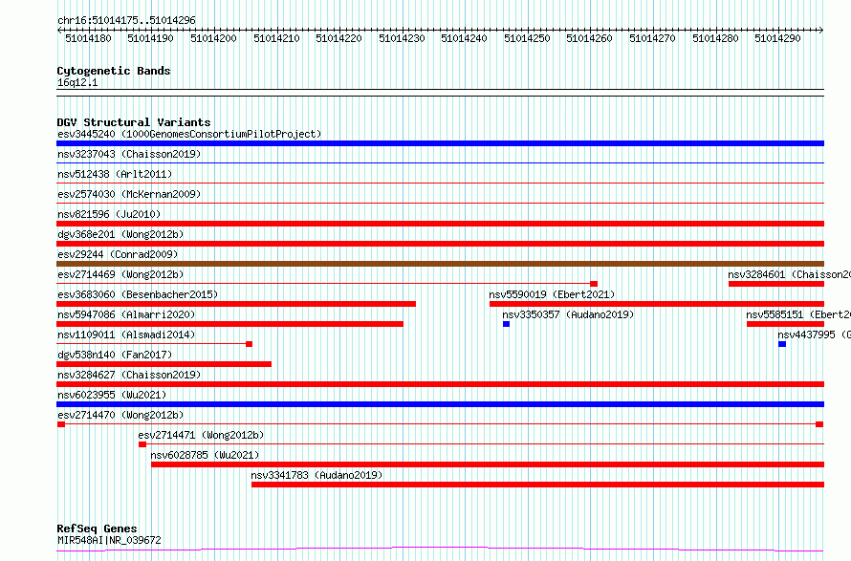851x561 pixels.
Task: Click red start block of esv2714471
Action: pyautogui.click(x=142, y=444)
